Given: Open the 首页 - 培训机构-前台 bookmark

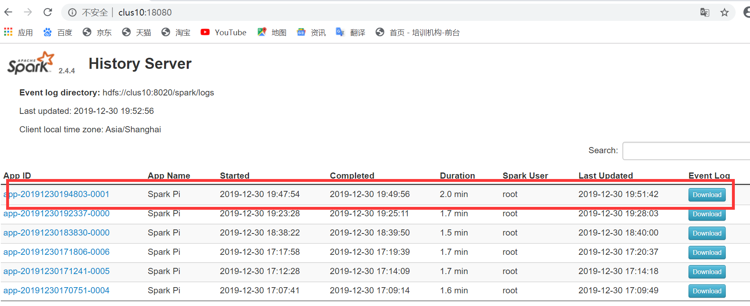Looking at the screenshot, I should click(418, 32).
